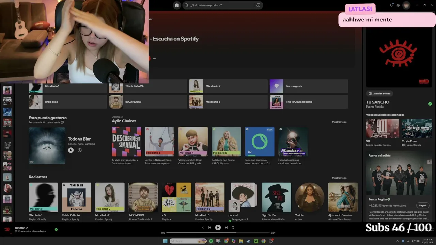Open 'Tus me gusta' liked songs tile
The width and height of the screenshot is (436, 245).
pyautogui.click(x=309, y=86)
